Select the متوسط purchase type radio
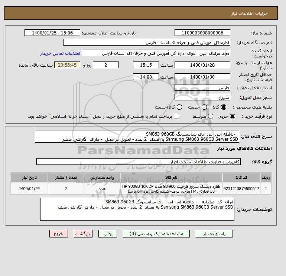The image size is (286, 276). pyautogui.click(x=211, y=116)
